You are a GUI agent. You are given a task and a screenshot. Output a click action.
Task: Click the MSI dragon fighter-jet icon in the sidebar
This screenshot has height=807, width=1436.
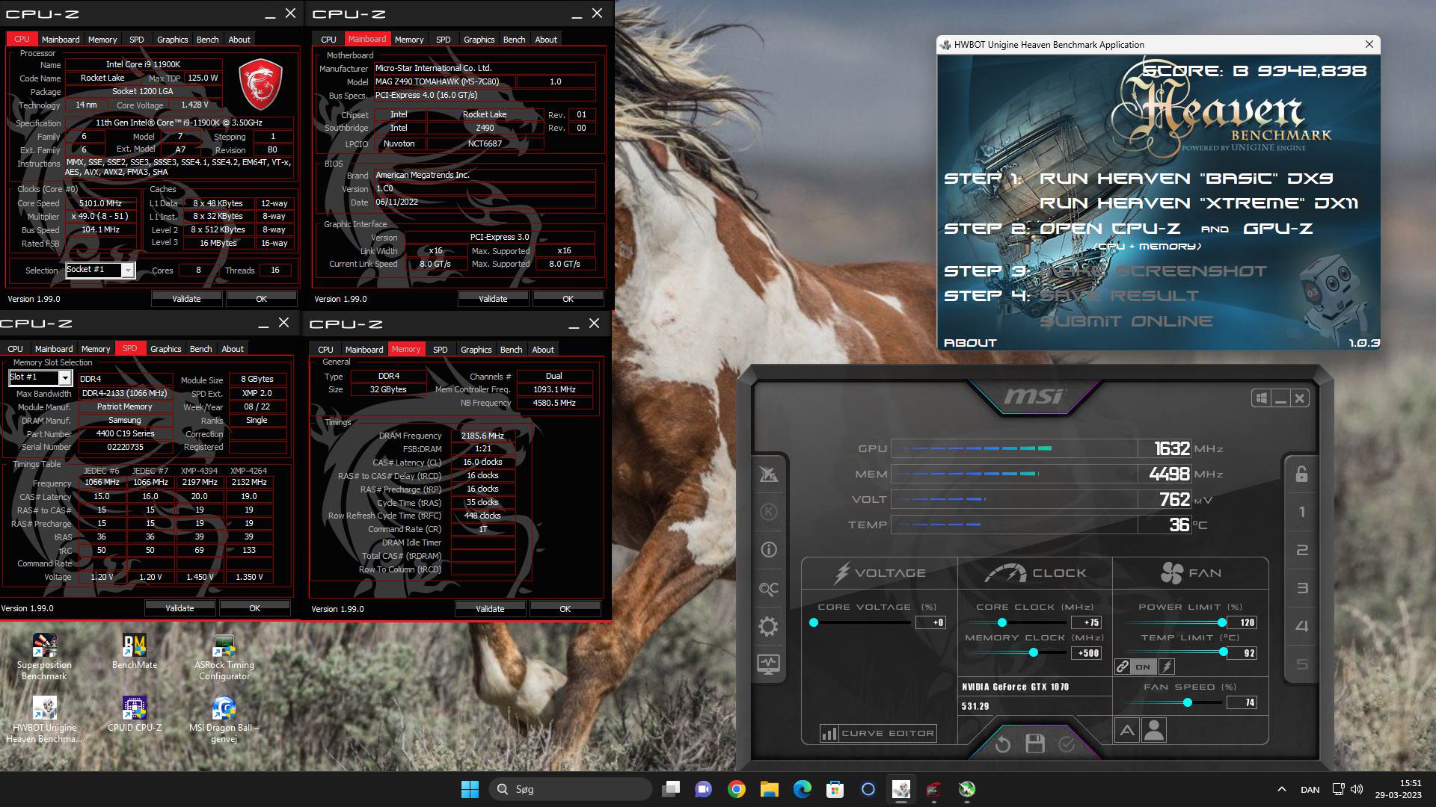coord(768,474)
